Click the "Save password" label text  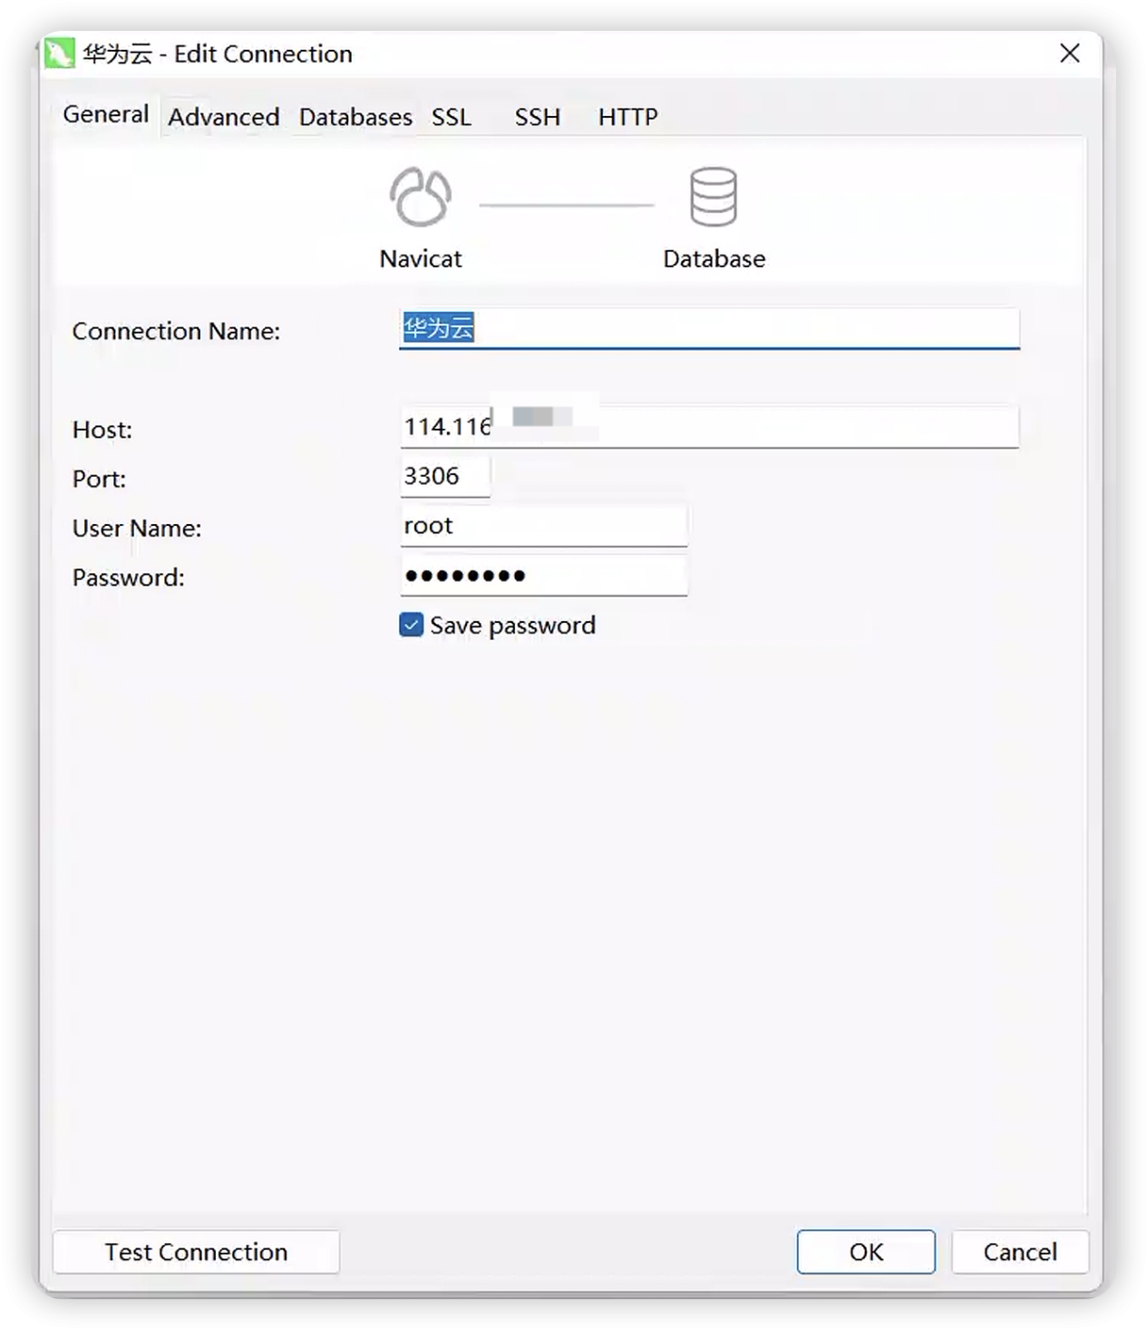click(x=512, y=626)
